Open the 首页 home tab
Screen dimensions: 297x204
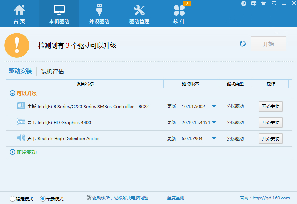19,14
